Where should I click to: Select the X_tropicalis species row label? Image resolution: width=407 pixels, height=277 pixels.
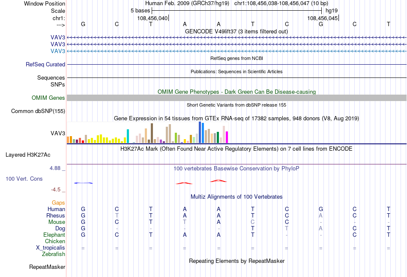pyautogui.click(x=51, y=248)
